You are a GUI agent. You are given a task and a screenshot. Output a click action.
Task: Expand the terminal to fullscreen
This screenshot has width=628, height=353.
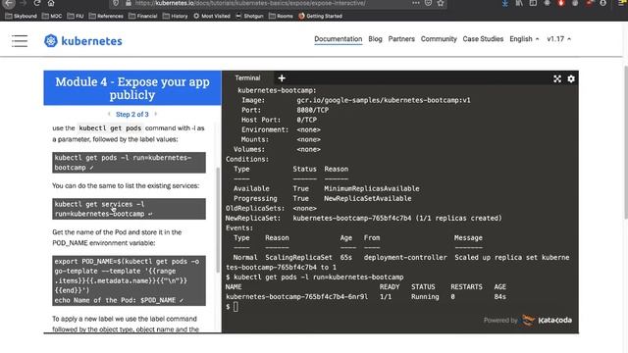point(557,78)
